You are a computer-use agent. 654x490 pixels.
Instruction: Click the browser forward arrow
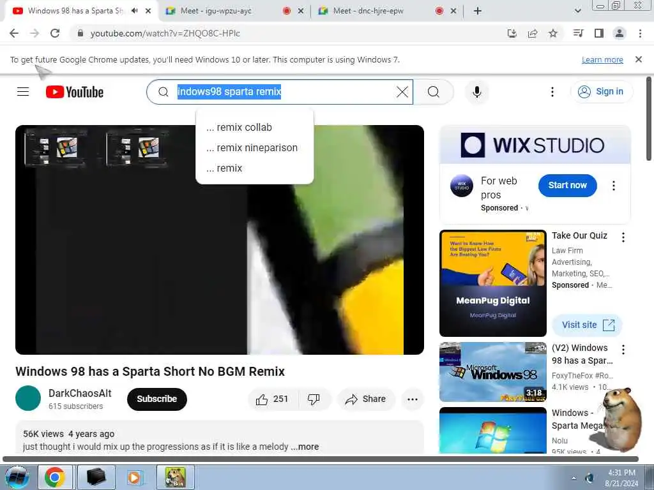[x=34, y=33]
